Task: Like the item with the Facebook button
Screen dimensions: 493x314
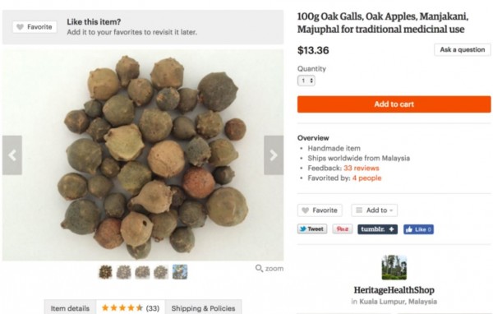Action: 418,229
